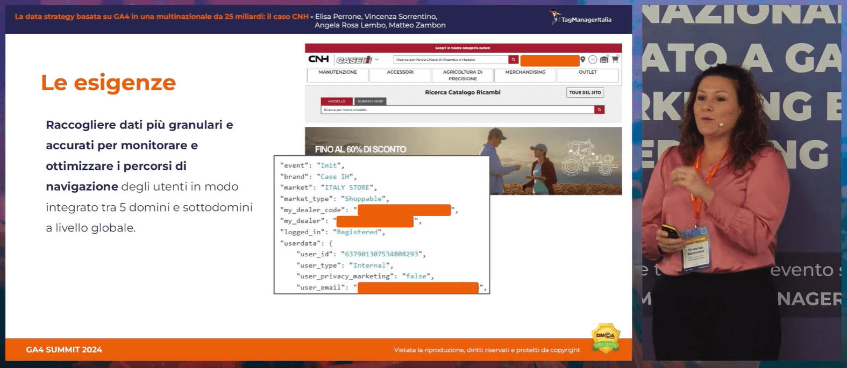Click the GA4 SUMMIT 2024 footer text
The height and width of the screenshot is (368, 847).
[64, 350]
